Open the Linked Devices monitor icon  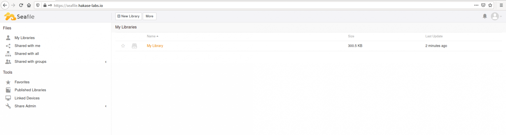coord(8,98)
